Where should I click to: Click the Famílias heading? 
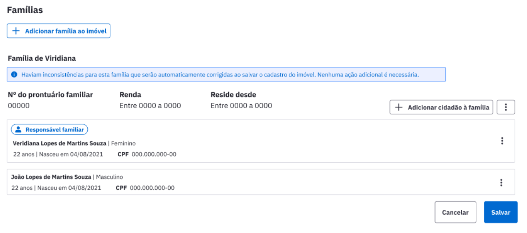25,10
